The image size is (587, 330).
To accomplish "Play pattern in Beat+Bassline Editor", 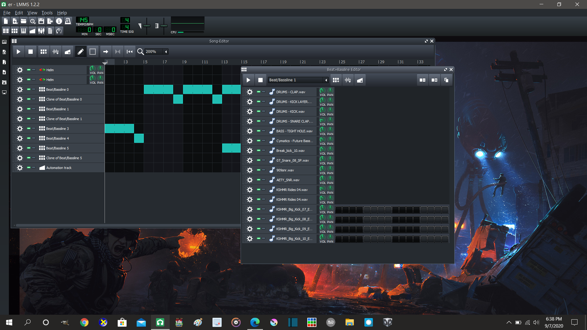I will tap(249, 80).
